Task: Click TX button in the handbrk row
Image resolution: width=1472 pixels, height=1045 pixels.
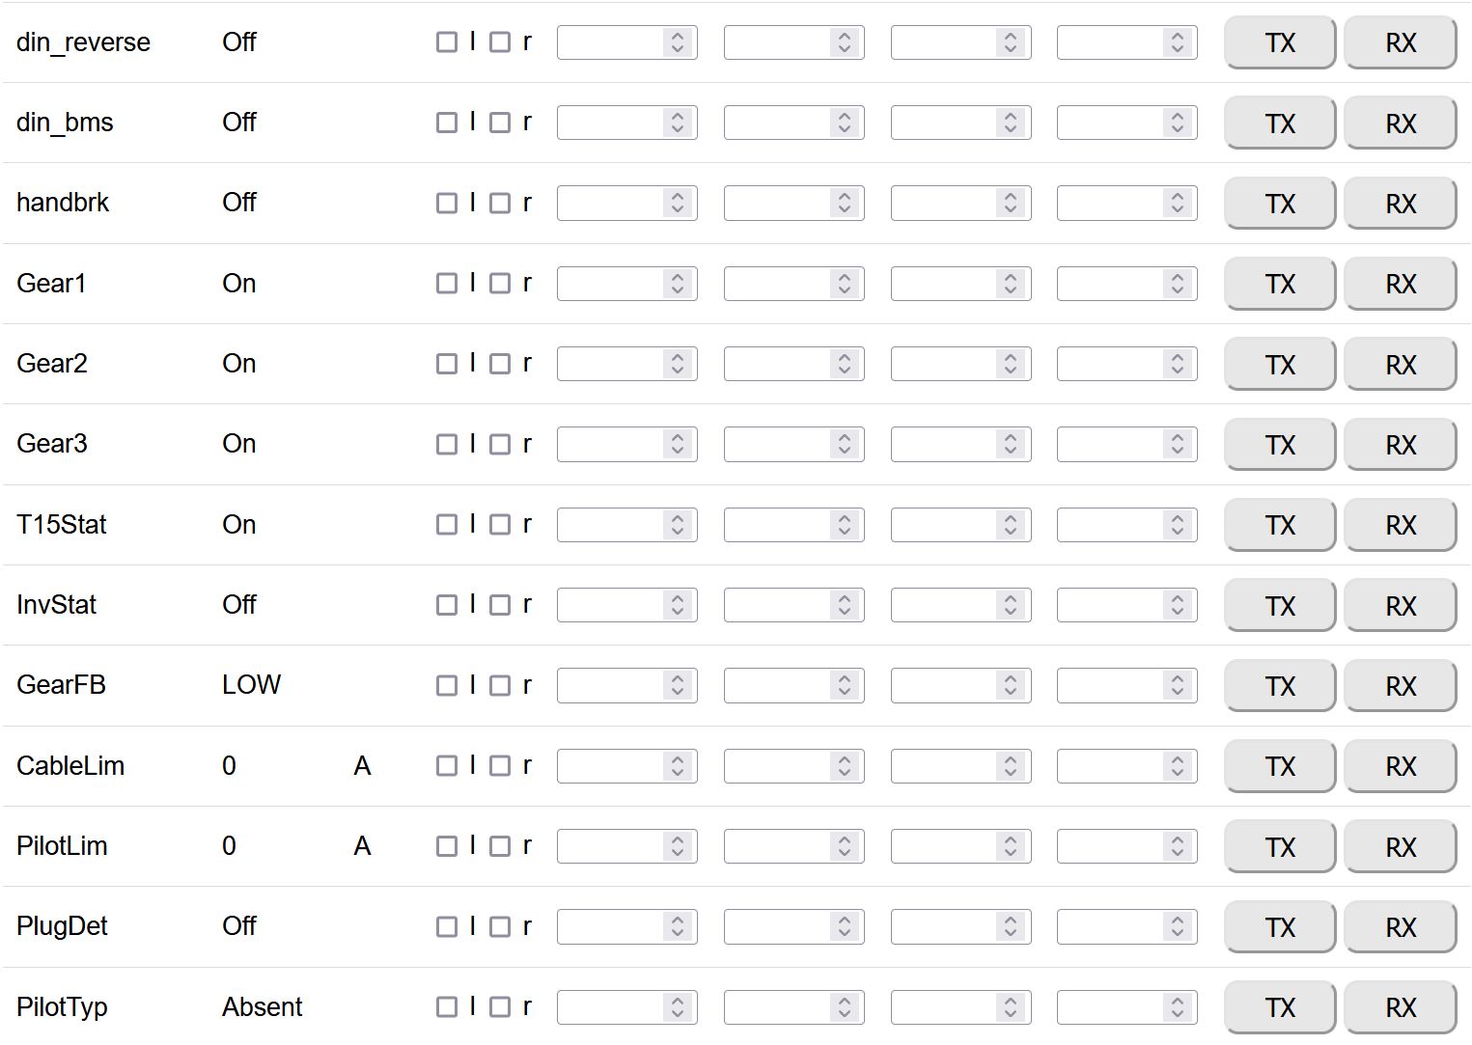Action: [1279, 204]
